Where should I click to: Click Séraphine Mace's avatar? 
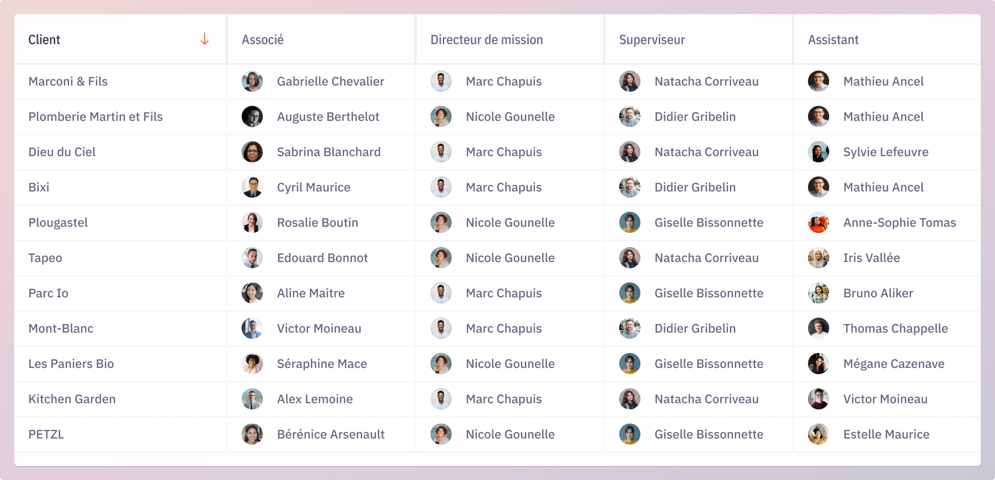pos(252,364)
